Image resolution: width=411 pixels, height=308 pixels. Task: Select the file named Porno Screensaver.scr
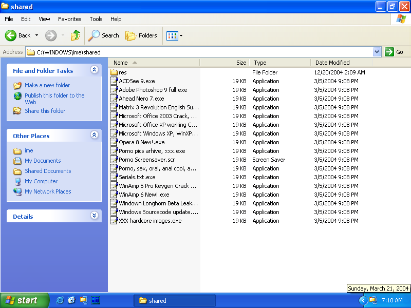(x=147, y=160)
